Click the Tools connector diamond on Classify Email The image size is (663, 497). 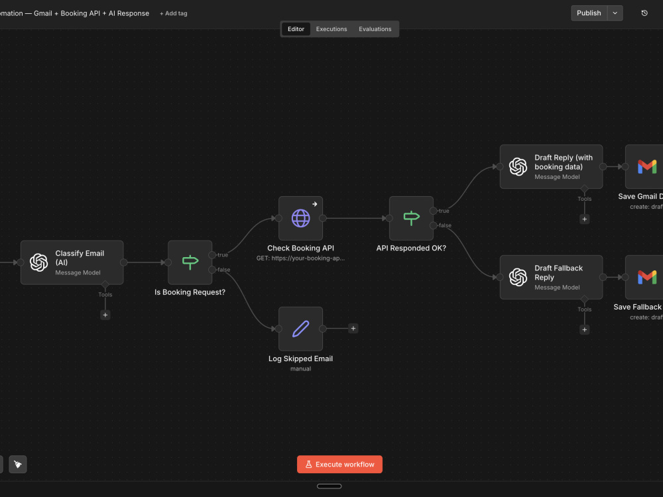click(105, 284)
